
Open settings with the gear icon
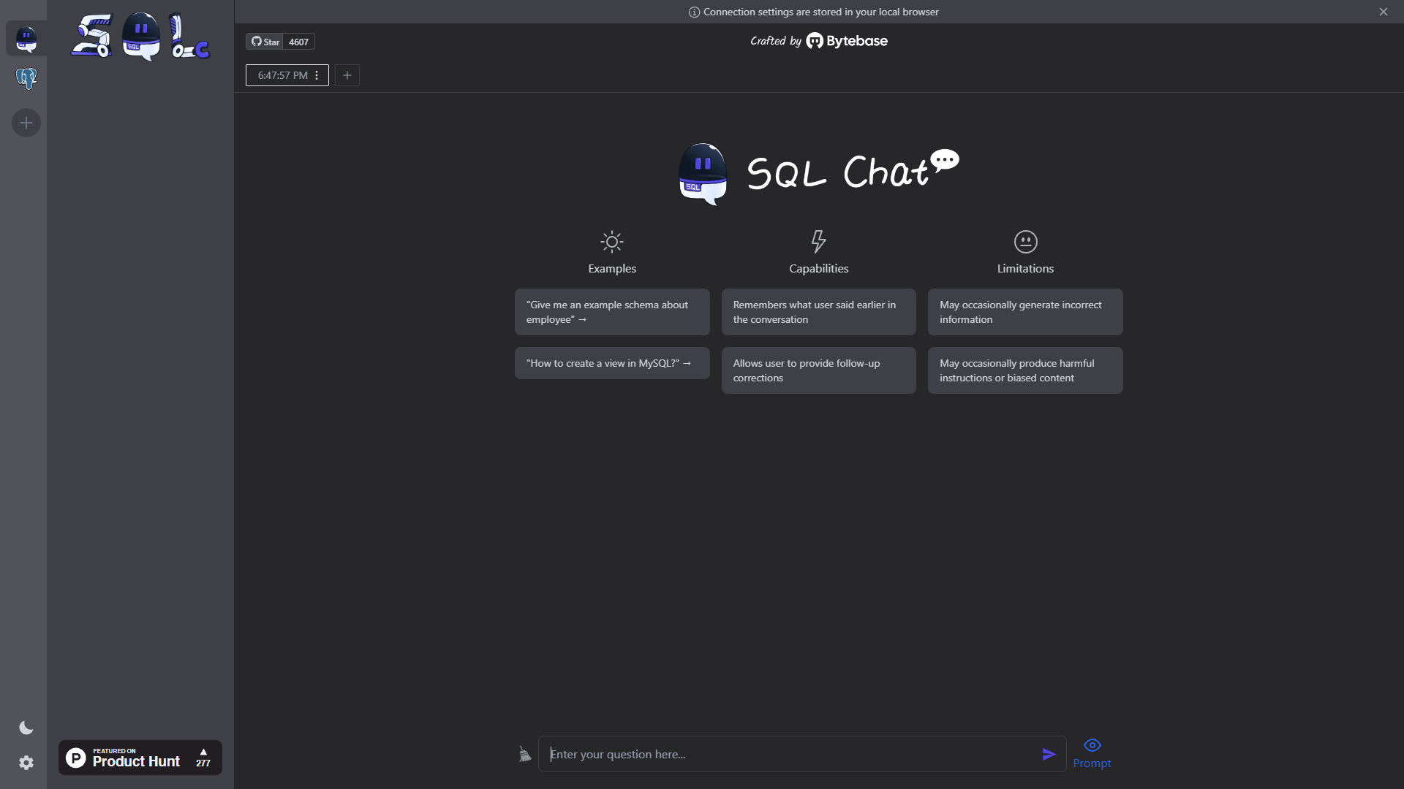pyautogui.click(x=26, y=763)
